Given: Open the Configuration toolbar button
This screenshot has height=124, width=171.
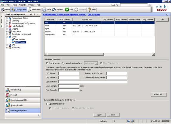Looking at the screenshot, I should tap(19, 10).
